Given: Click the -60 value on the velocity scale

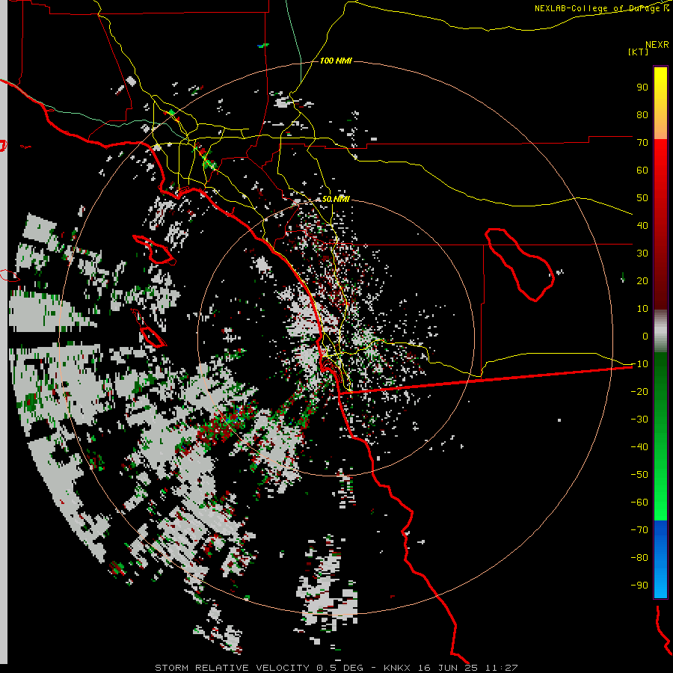Looking at the screenshot, I should (x=639, y=503).
